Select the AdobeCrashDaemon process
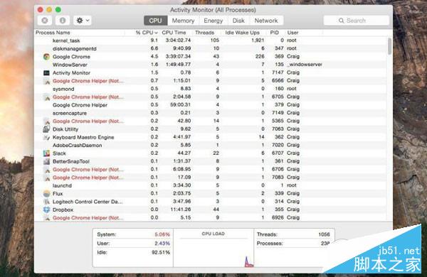Image resolution: width=427 pixels, height=277 pixels. (x=211, y=145)
